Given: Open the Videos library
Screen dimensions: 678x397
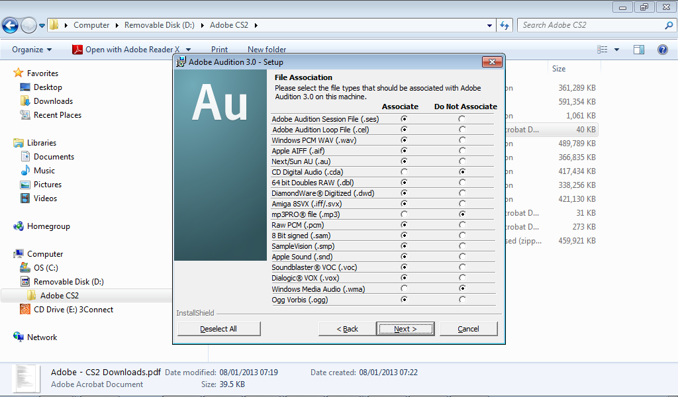Looking at the screenshot, I should point(45,198).
